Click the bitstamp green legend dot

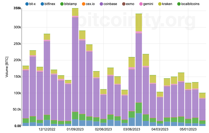(62, 4)
